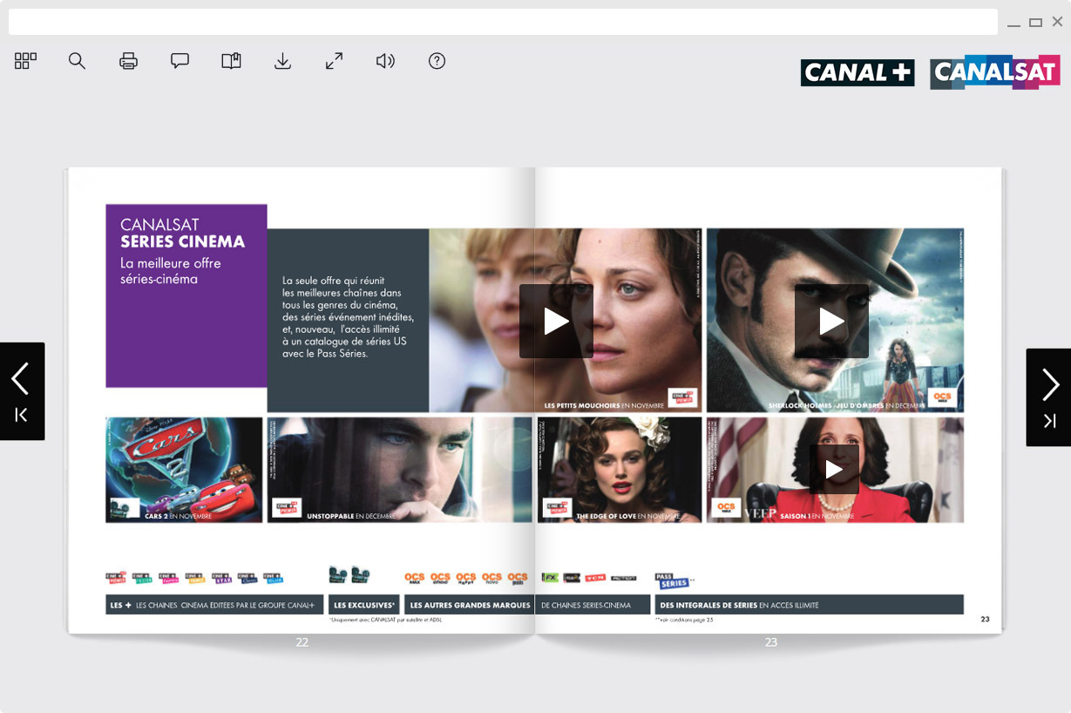1071x713 pixels.
Task: Click inside the top search bar
Action: pos(501,21)
